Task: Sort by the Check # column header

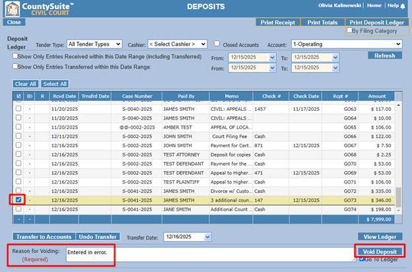Action: (271, 96)
